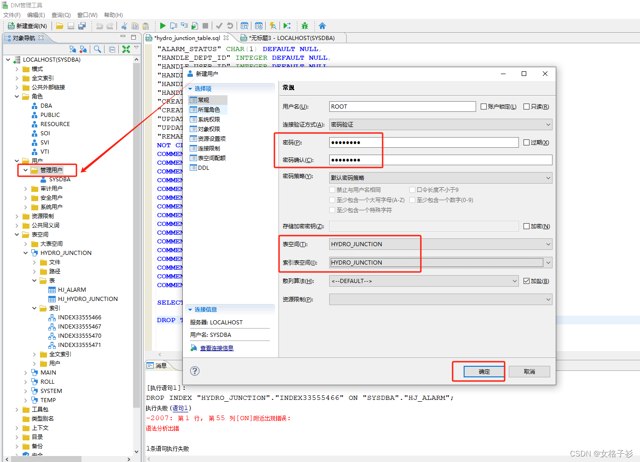
Task: Collapse the HYDRO_JUNCTION tablespace node
Action: coord(25,253)
